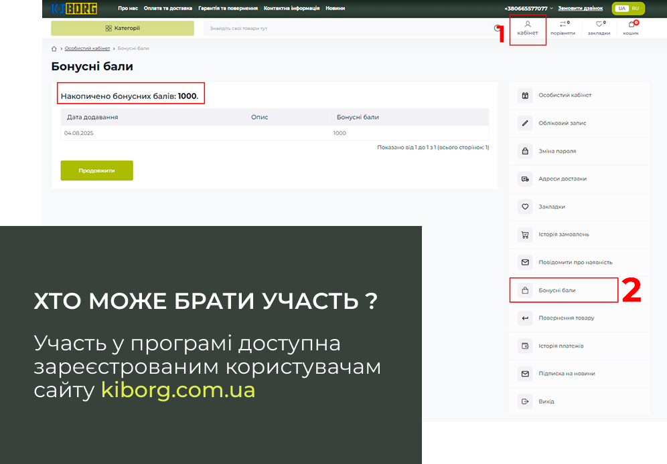This screenshot has width=667, height=464.
Task: Switch site language to RU
Action: (x=635, y=9)
